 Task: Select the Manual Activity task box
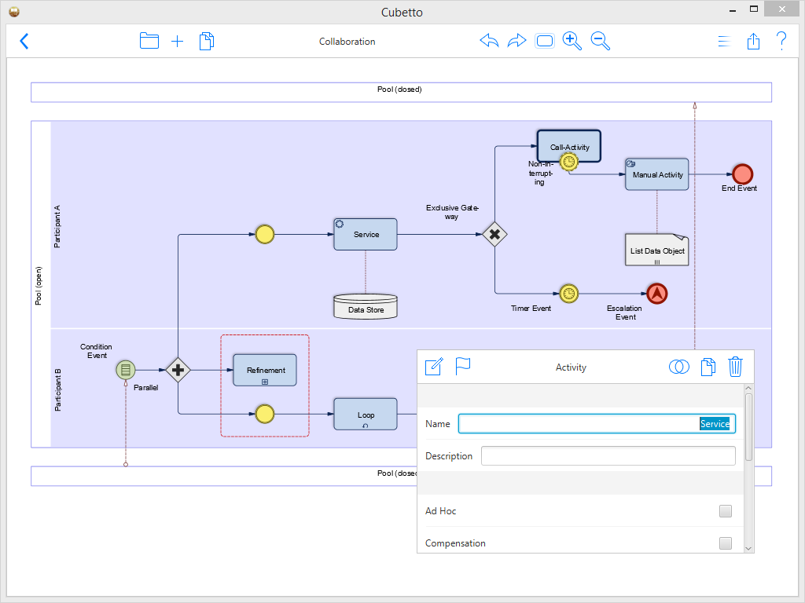tap(656, 174)
